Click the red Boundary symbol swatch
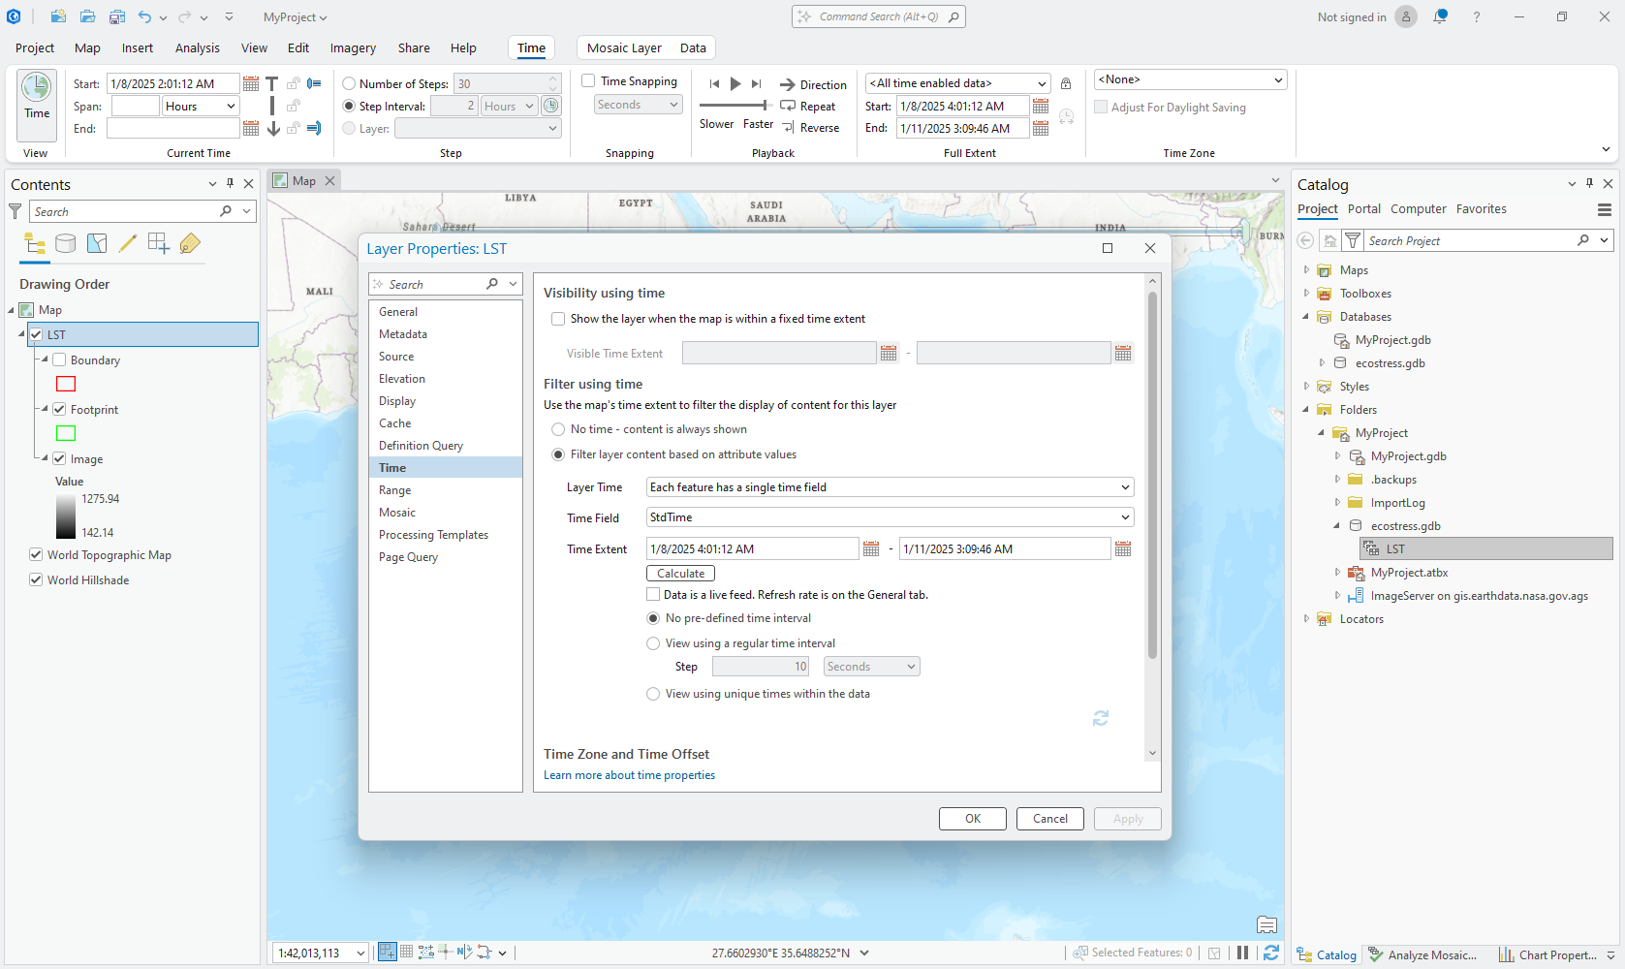 66,384
